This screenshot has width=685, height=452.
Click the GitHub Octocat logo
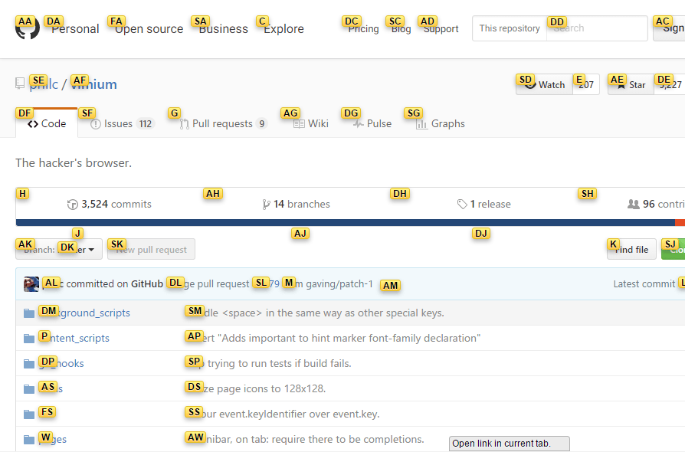tap(27, 29)
